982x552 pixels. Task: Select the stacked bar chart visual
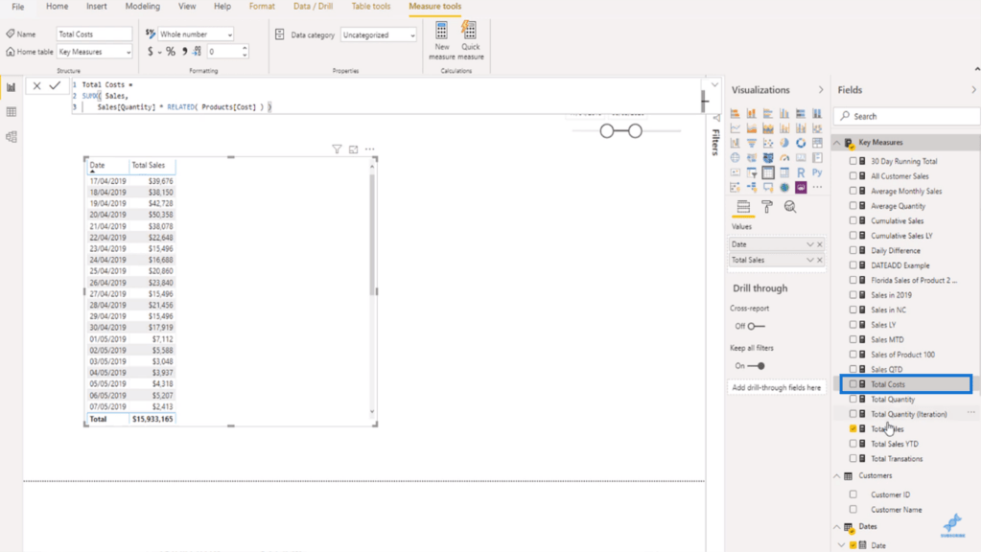pos(736,113)
